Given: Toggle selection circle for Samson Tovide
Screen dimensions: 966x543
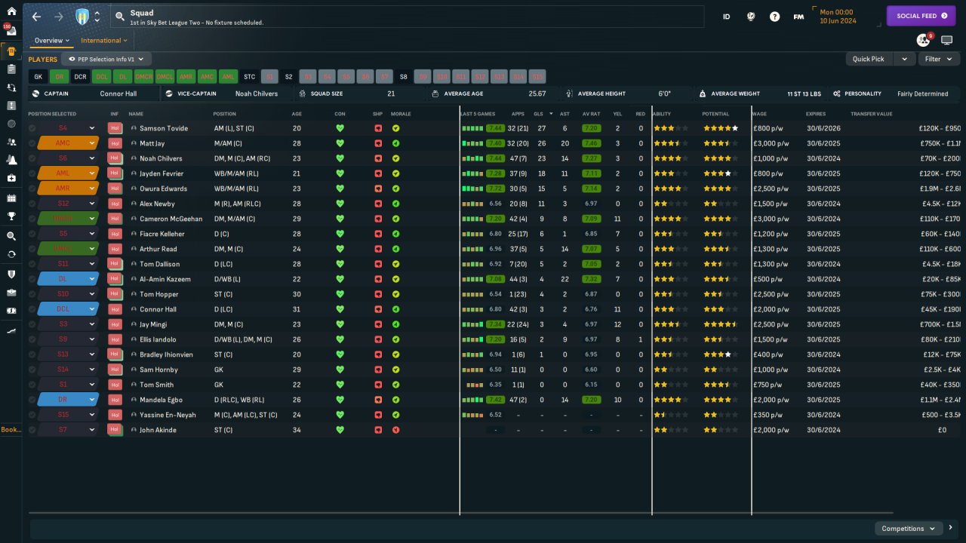Looking at the screenshot, I should click(x=32, y=128).
